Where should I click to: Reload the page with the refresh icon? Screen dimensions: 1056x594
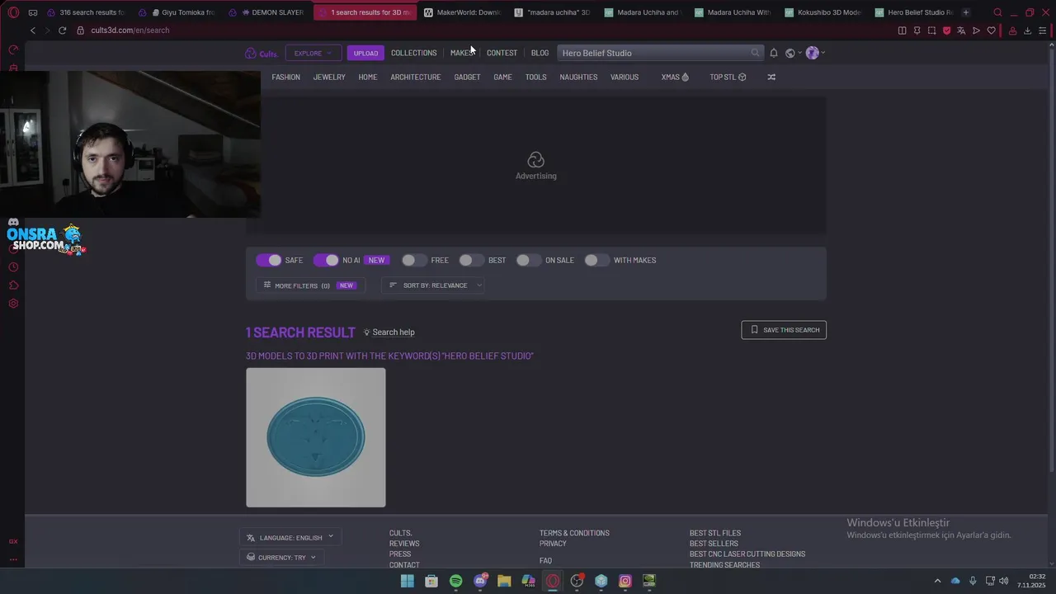(x=62, y=31)
